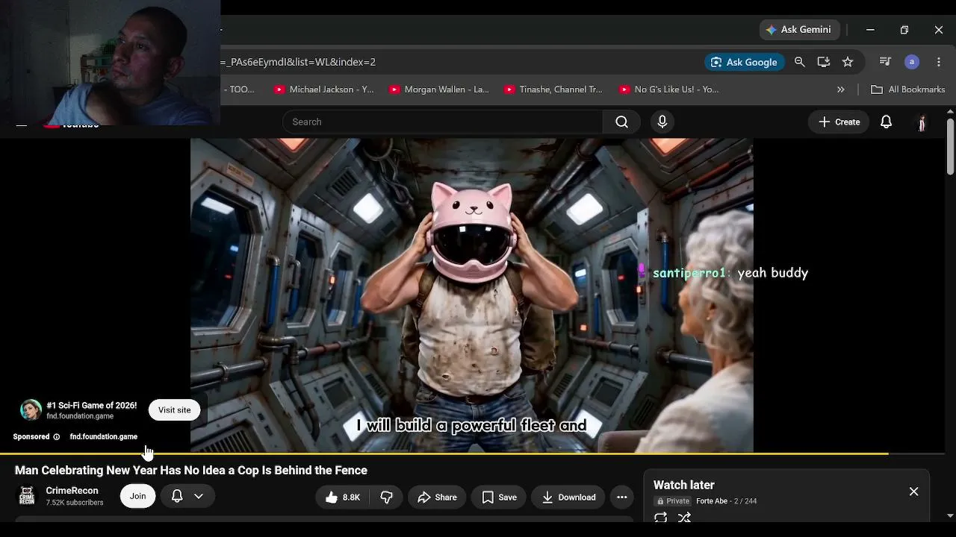Open the Sponsored info icon
Screen dimensions: 956x537
pyautogui.click(x=56, y=437)
